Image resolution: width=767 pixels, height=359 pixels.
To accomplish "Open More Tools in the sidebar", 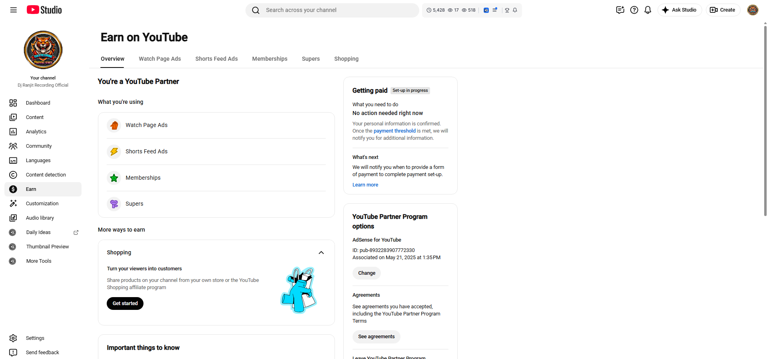I will (43, 261).
